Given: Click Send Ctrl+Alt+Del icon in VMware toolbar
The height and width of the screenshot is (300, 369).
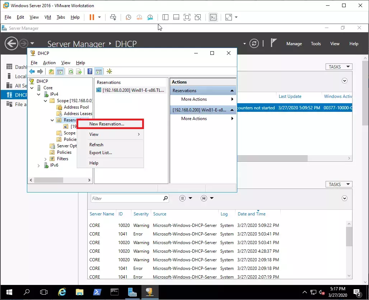Looking at the screenshot, I should tap(113, 17).
